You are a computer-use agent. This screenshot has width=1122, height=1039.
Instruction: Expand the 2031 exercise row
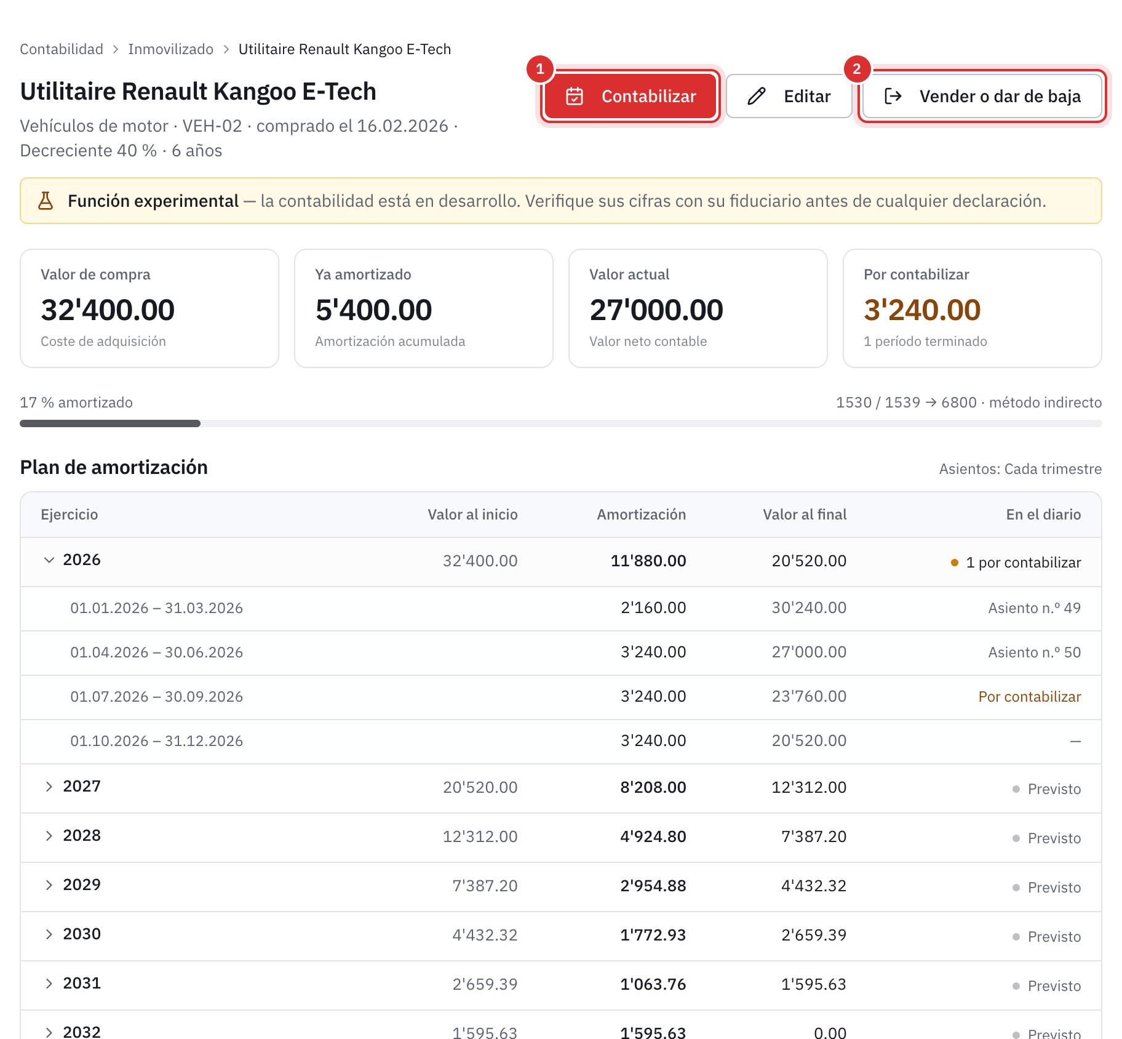(49, 984)
